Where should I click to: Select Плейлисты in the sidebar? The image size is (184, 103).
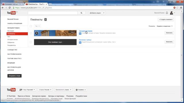click(17, 34)
